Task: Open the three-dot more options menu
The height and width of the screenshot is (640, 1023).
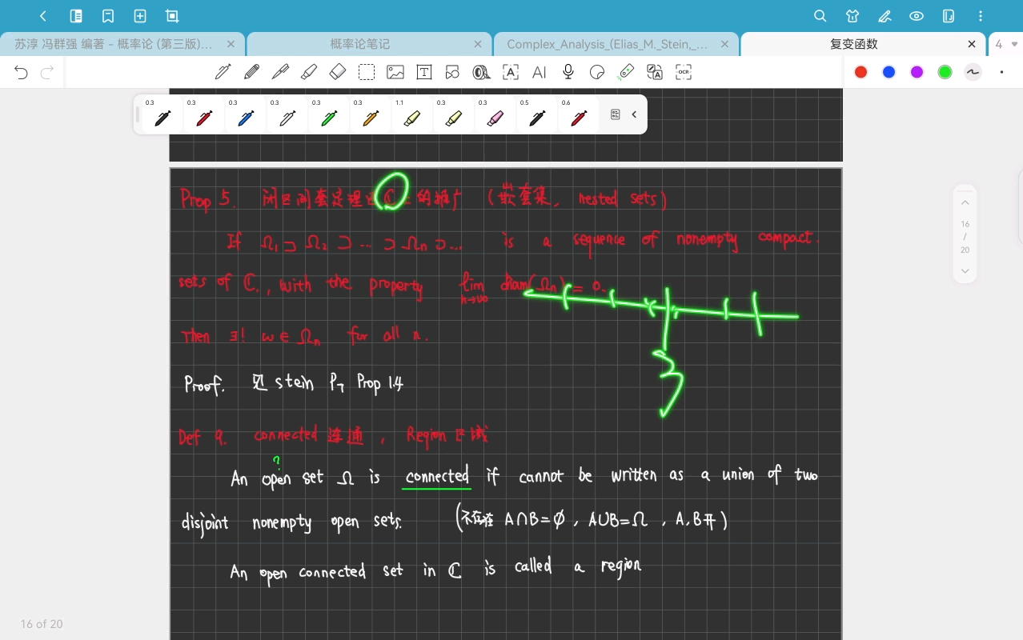Action: 981,16
